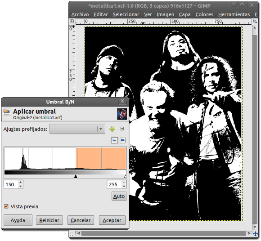This screenshot has height=241, width=261.
Task: Expand the Ajustes prefijados dropdown
Action: (x=77, y=129)
